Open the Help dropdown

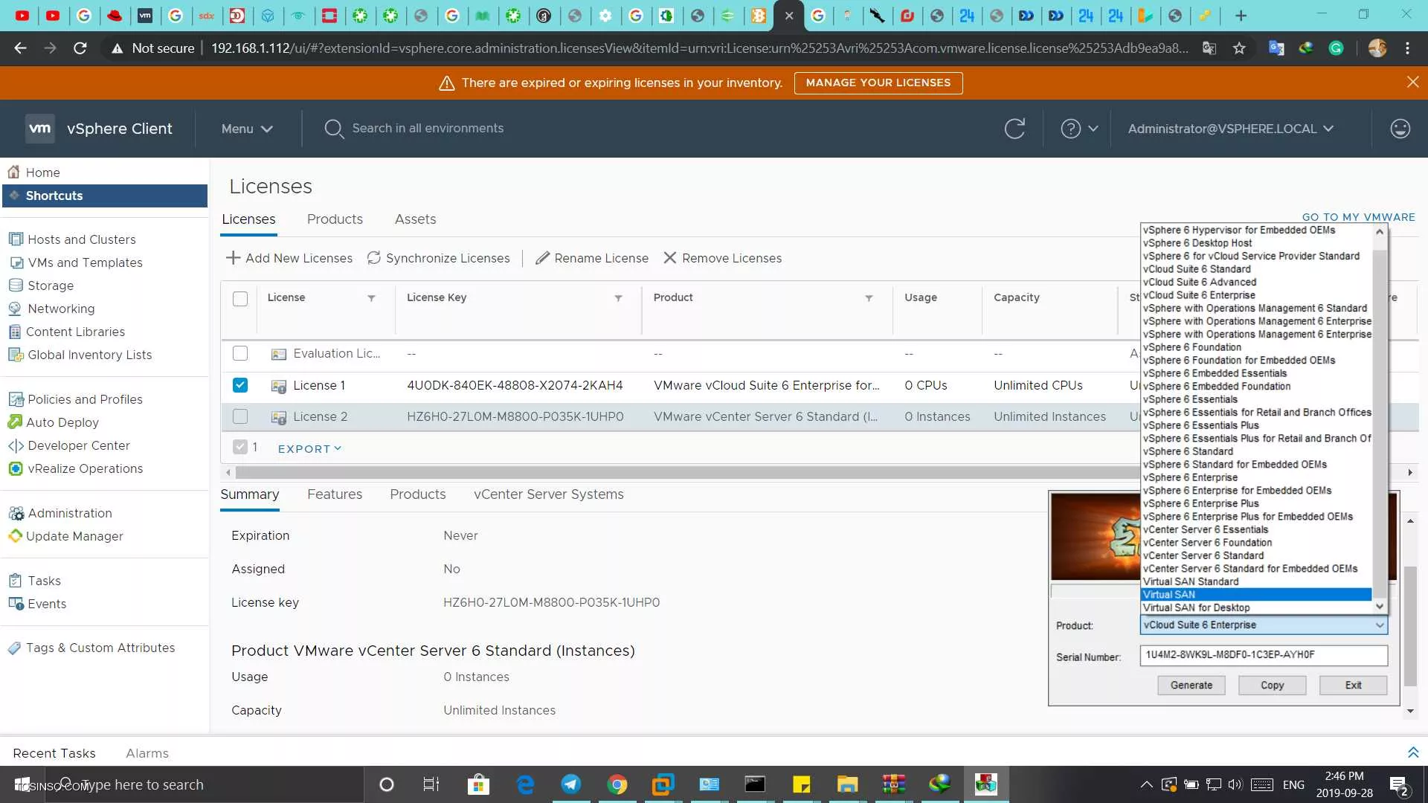tap(1079, 129)
